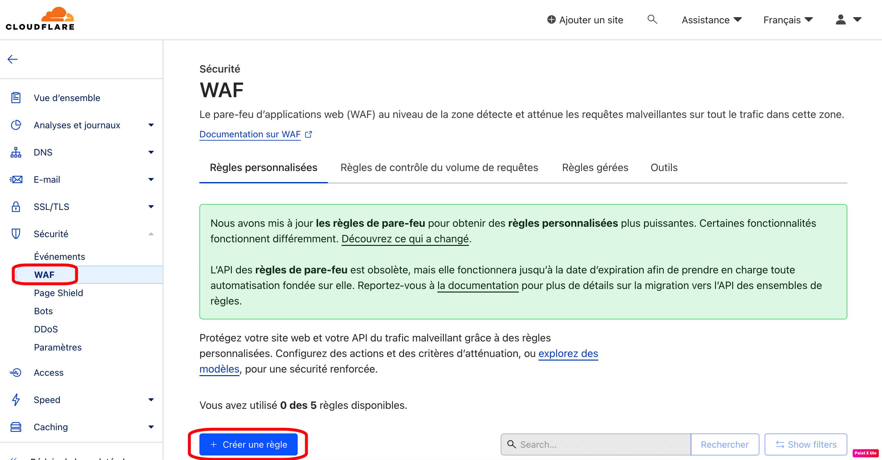Image resolution: width=882 pixels, height=460 pixels.
Task: Click the Sécurité shield icon
Action: [16, 234]
